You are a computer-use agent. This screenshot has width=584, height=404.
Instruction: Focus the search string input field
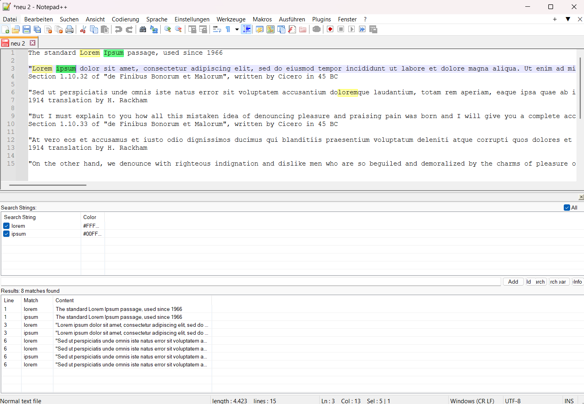(251, 282)
